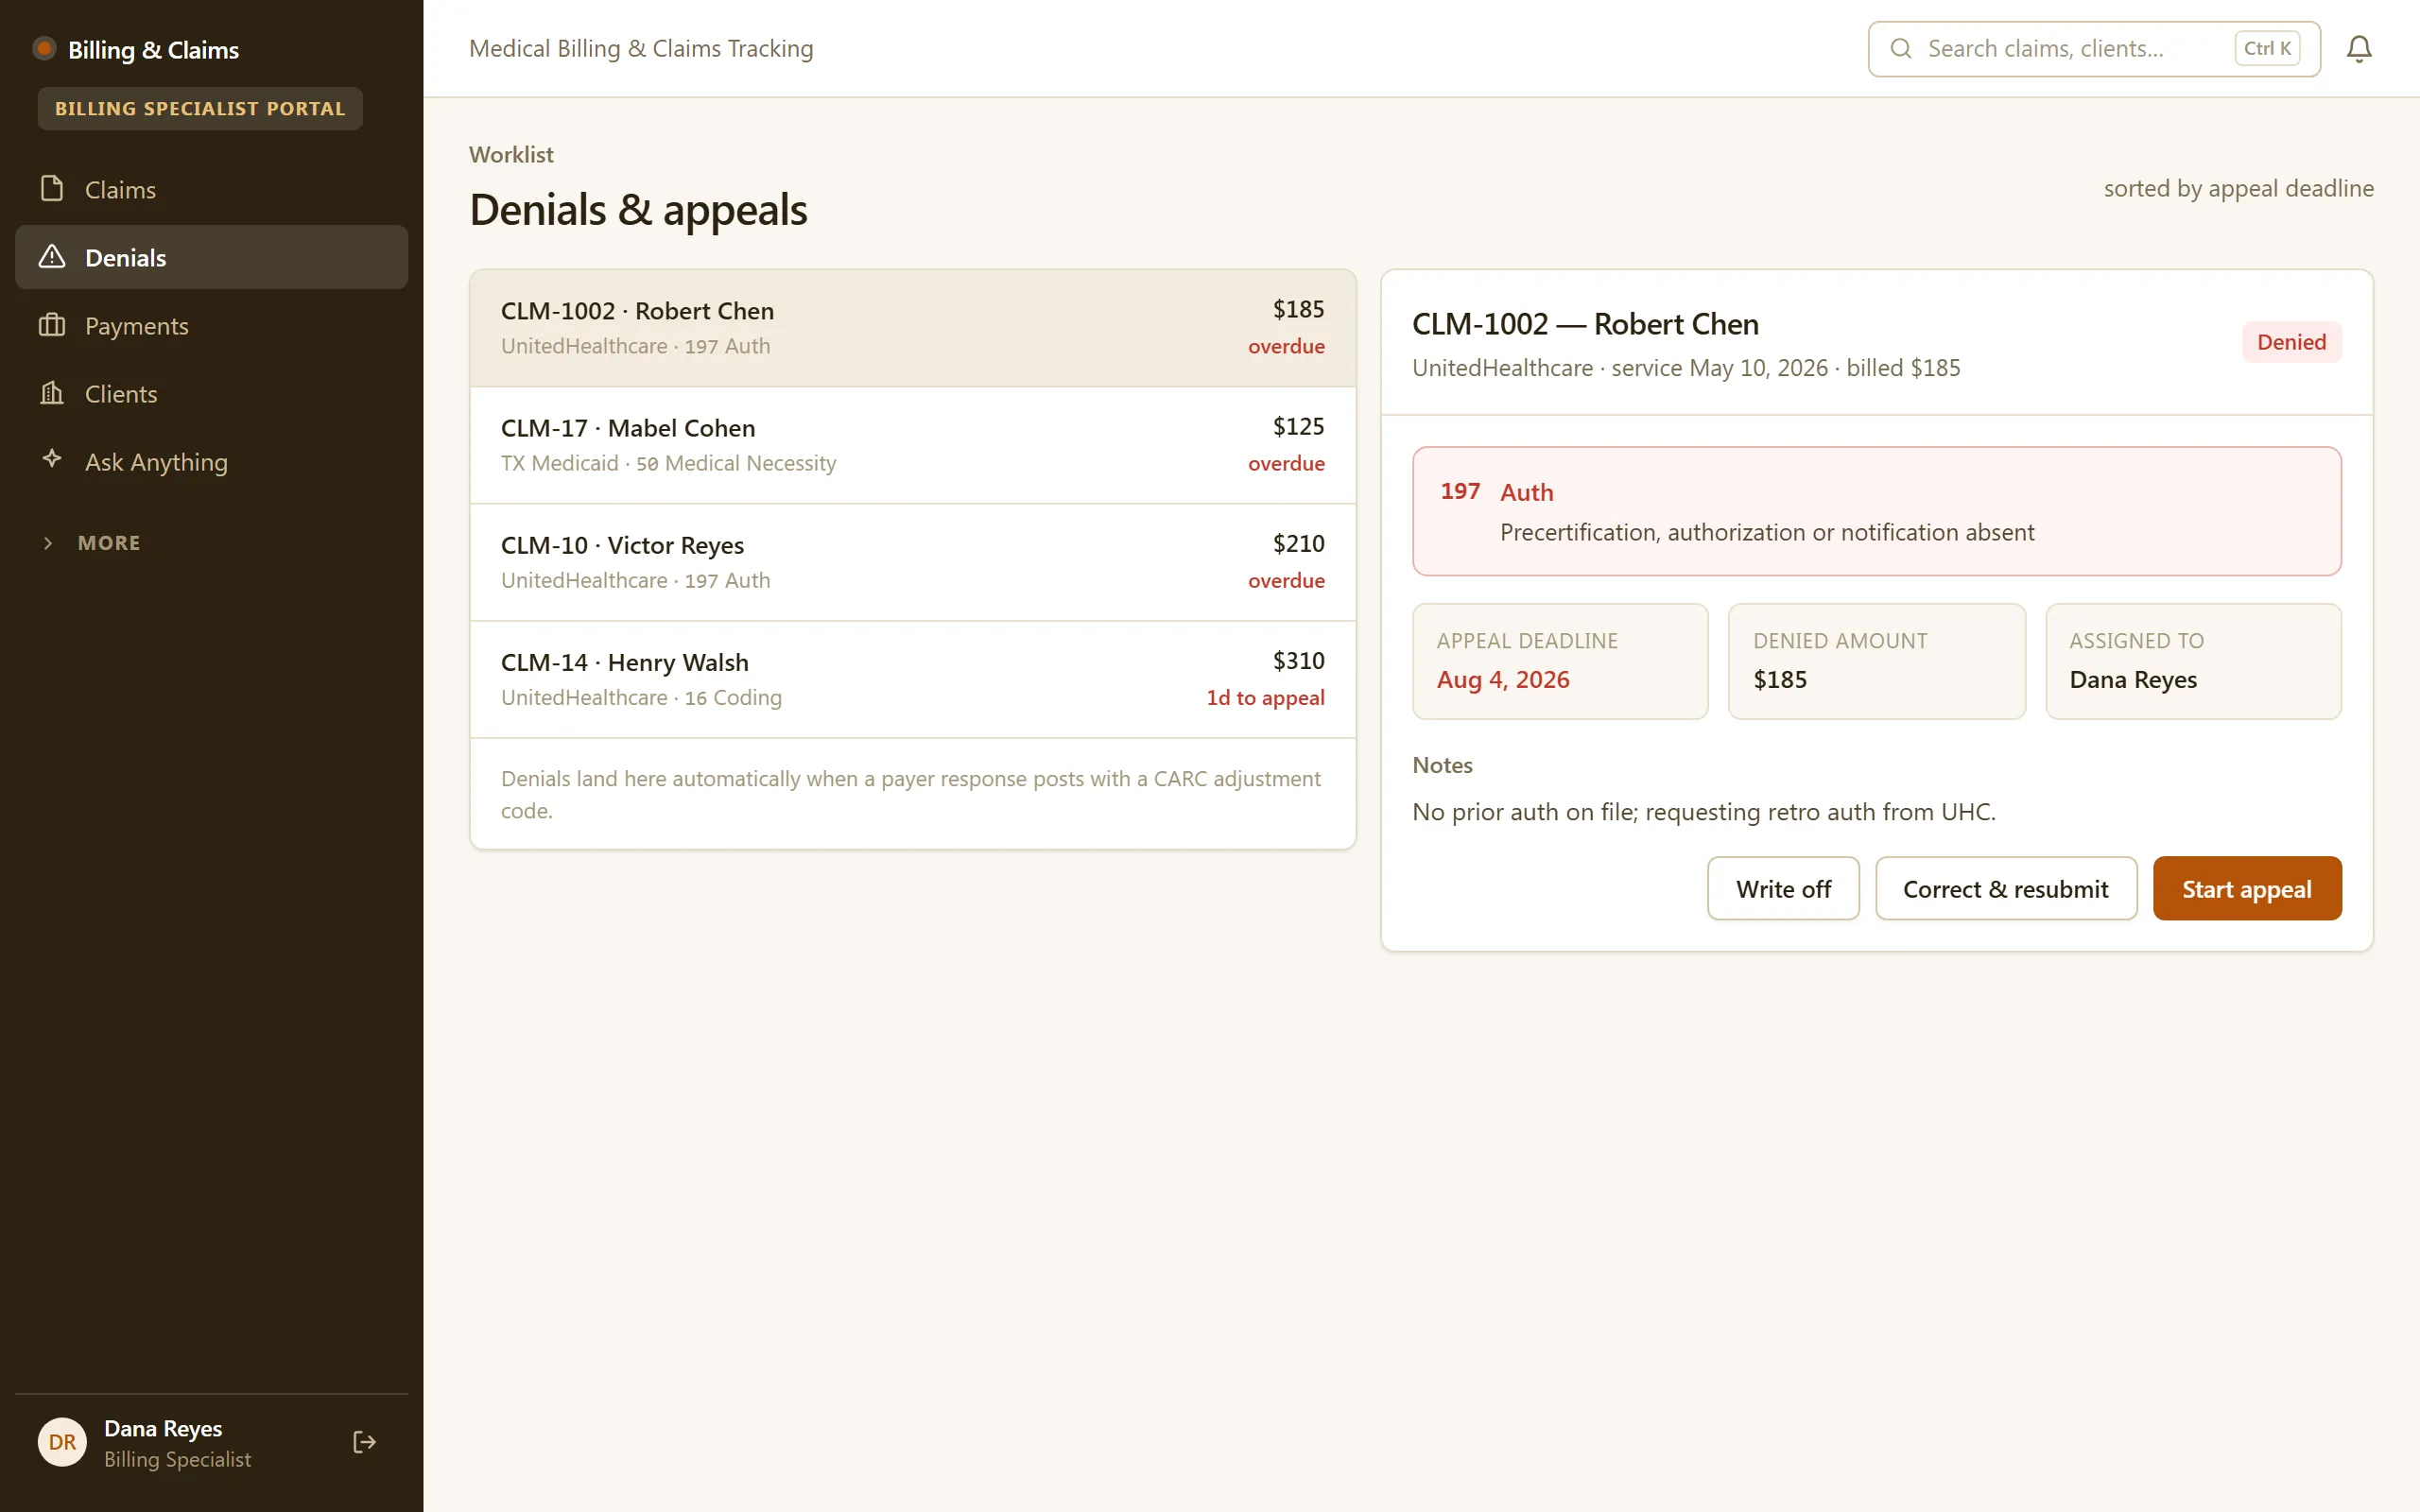Click the Aug 4, 2026 appeal deadline
2420x1512 pixels.
1502,680
